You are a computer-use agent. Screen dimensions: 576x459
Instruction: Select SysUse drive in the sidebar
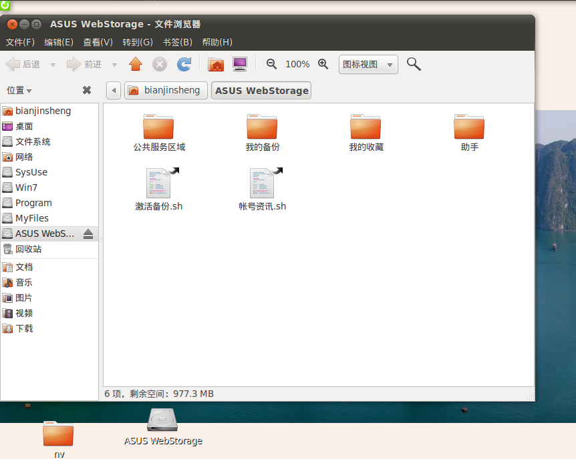(49, 172)
